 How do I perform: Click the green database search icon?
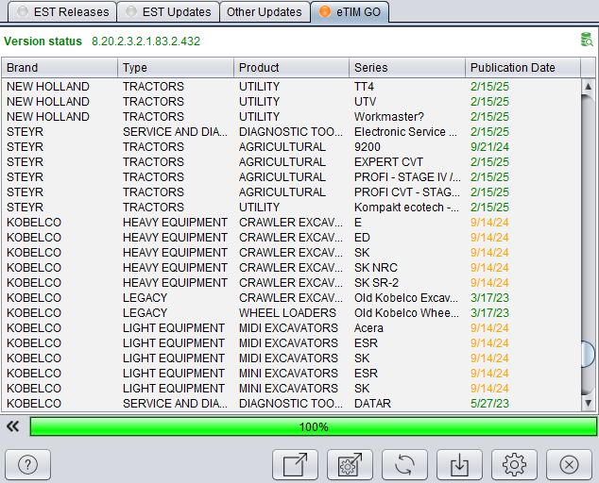coord(587,40)
